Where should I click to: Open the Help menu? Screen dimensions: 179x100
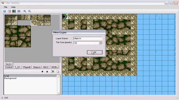tap(13, 7)
